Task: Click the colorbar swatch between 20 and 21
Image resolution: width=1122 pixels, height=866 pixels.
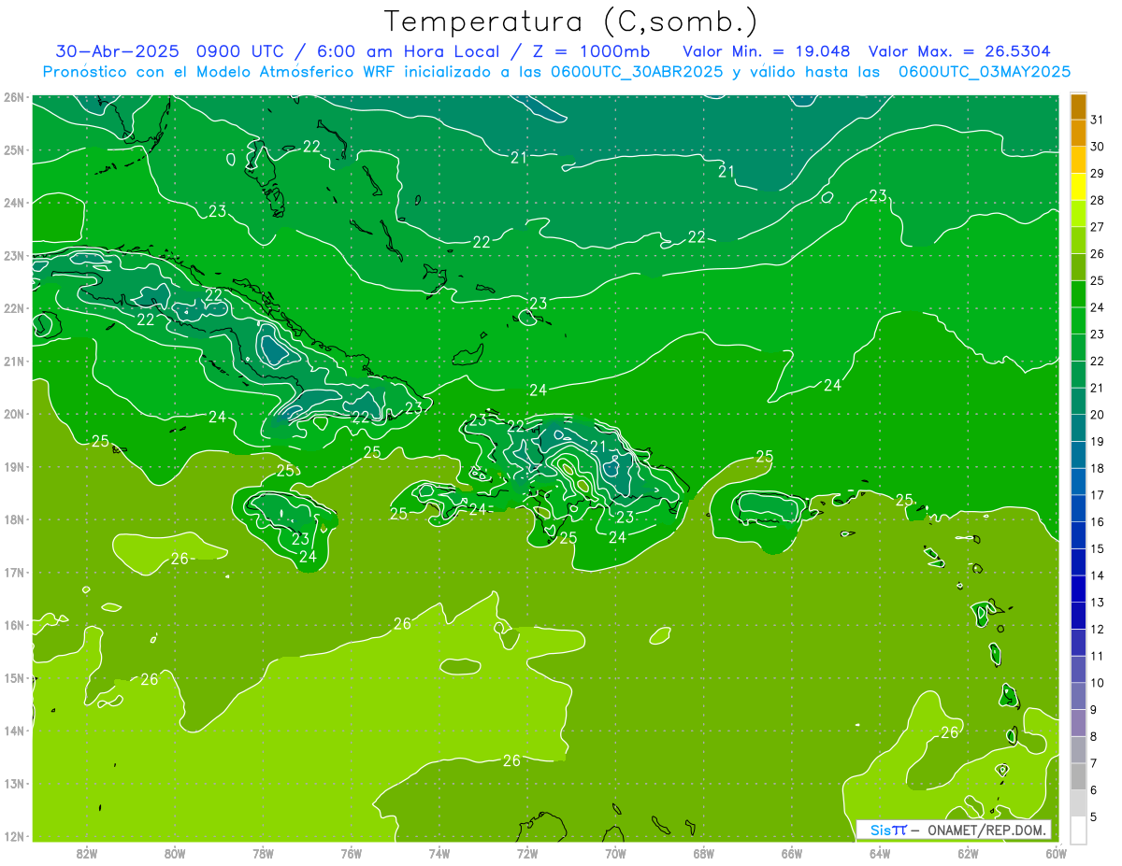Action: 1078,402
